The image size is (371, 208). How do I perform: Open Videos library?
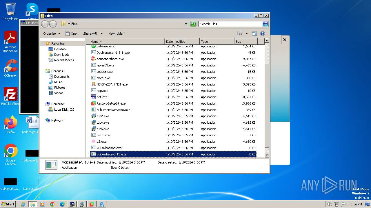click(x=59, y=93)
